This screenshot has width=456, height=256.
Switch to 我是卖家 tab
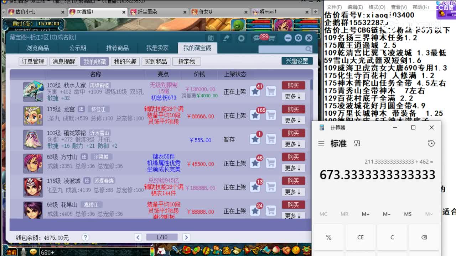(x=157, y=48)
